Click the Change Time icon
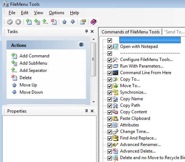This screenshot has width=185, height=162. 115,131
